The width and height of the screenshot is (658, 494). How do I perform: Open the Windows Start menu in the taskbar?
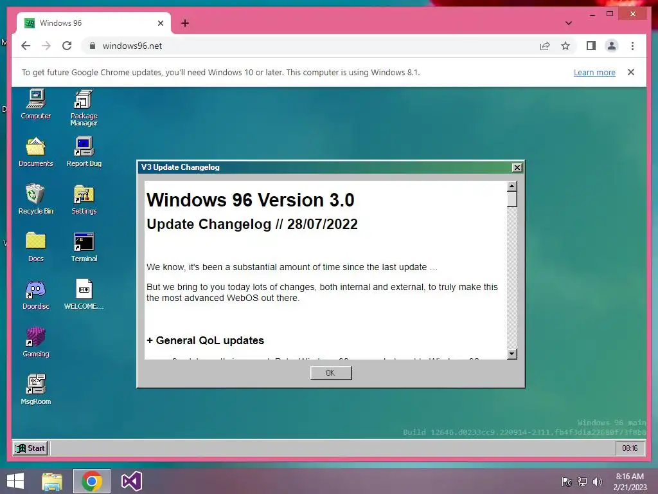15,481
